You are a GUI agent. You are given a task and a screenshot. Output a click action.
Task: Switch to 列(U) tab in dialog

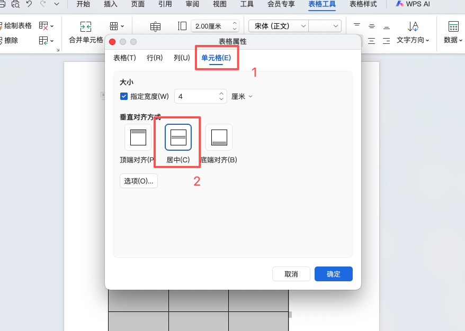182,58
